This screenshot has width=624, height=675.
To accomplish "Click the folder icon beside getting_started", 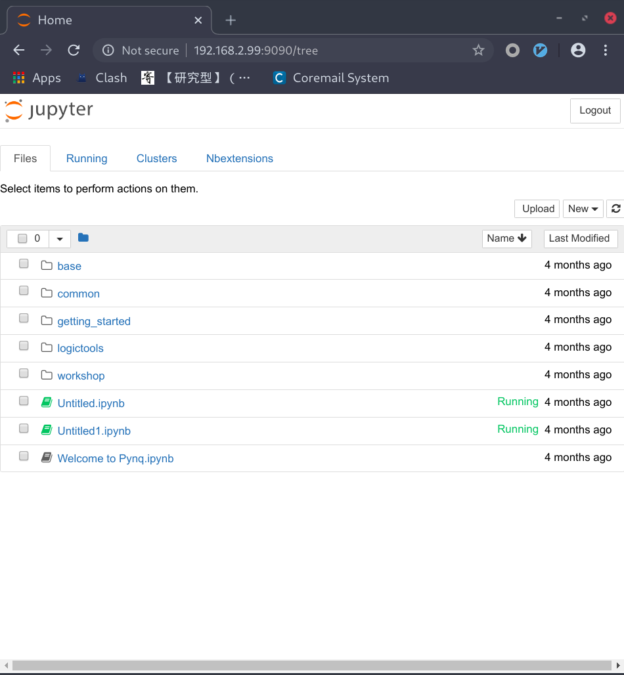I will click(47, 320).
